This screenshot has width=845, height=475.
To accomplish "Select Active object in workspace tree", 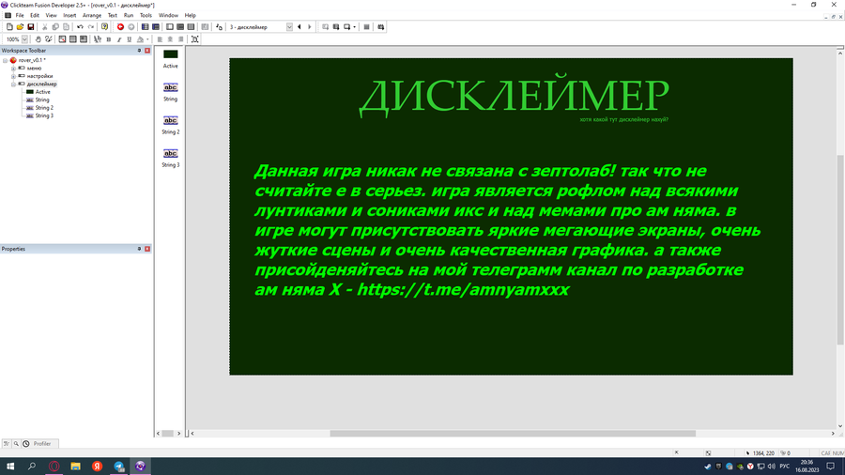I will pyautogui.click(x=42, y=92).
